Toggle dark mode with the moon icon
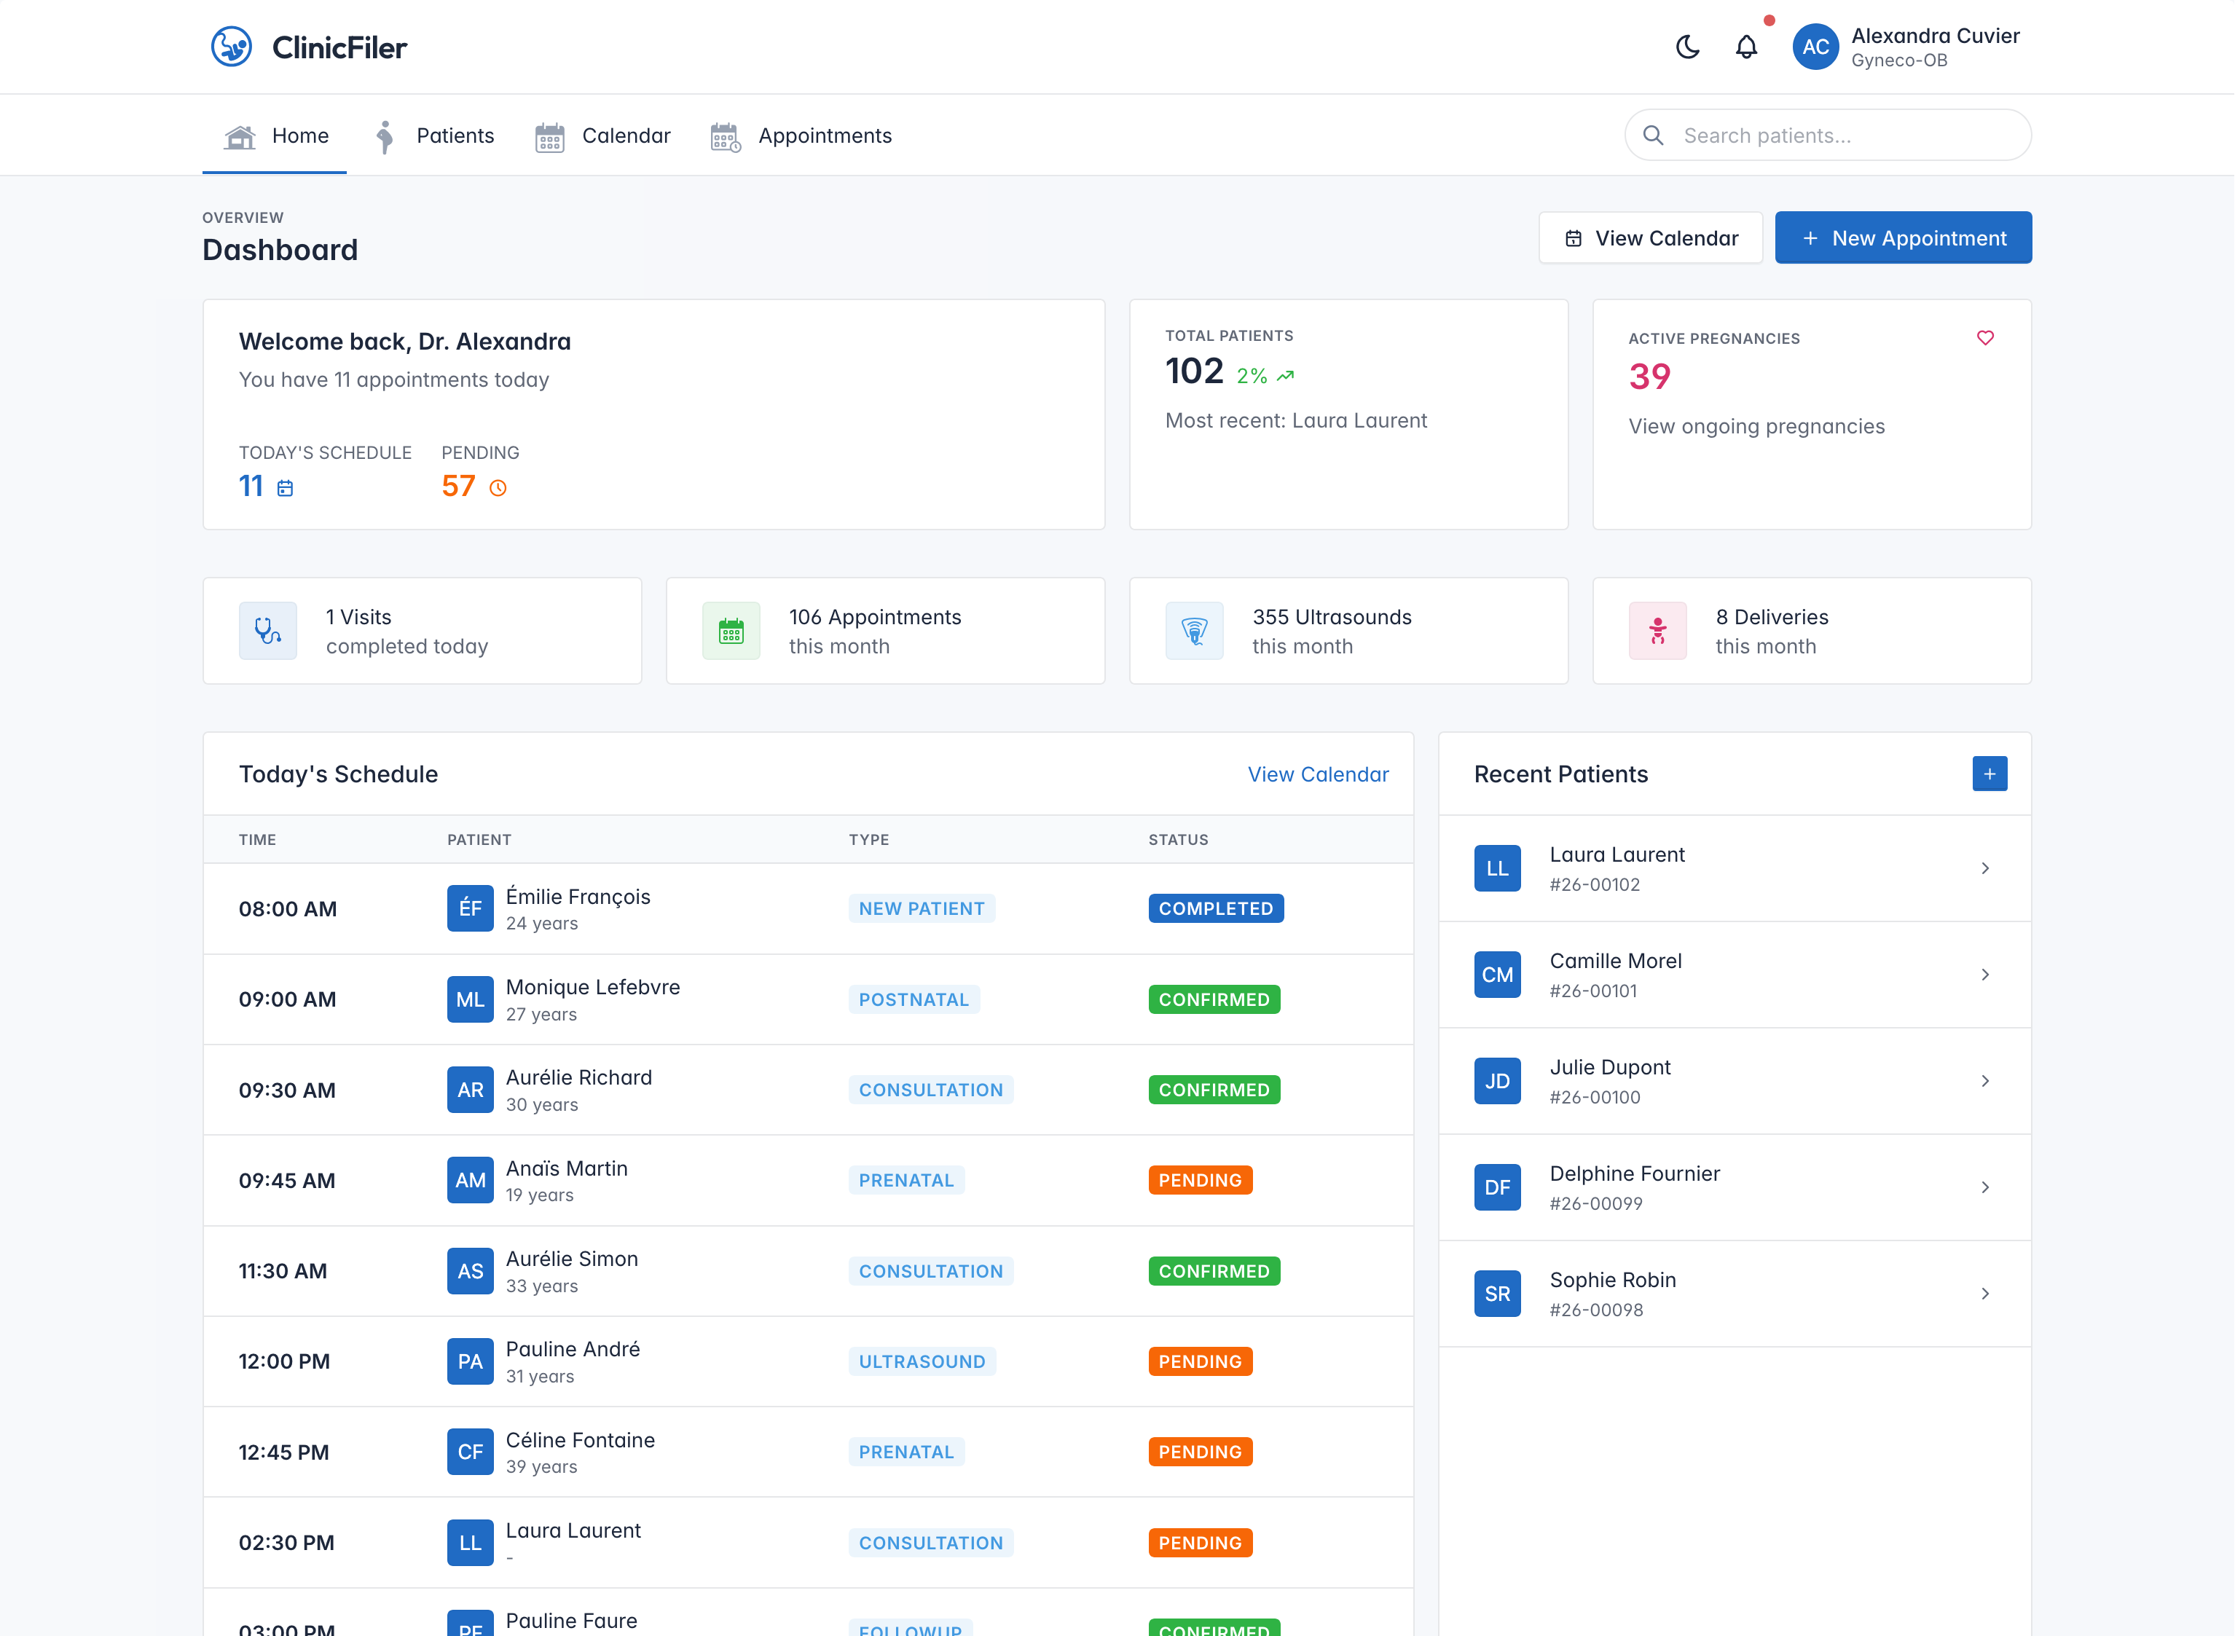This screenshot has width=2235, height=1636. click(x=1687, y=47)
